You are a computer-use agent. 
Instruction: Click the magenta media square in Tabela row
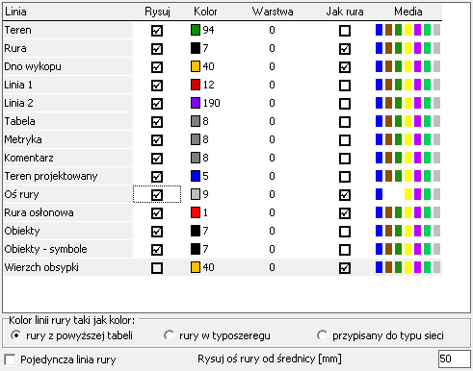[417, 121]
